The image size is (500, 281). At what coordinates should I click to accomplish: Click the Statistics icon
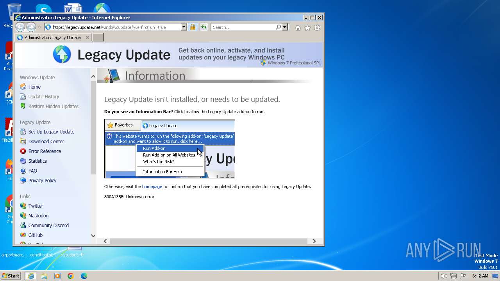[x=23, y=161]
